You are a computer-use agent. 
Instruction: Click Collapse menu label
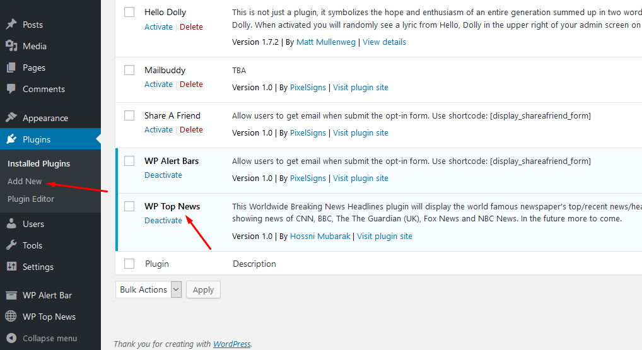50,338
